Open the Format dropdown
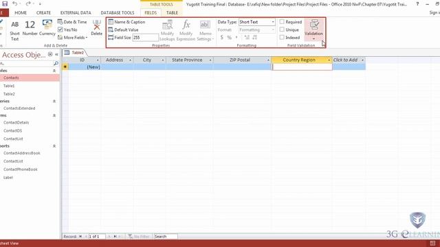 pos(273,30)
